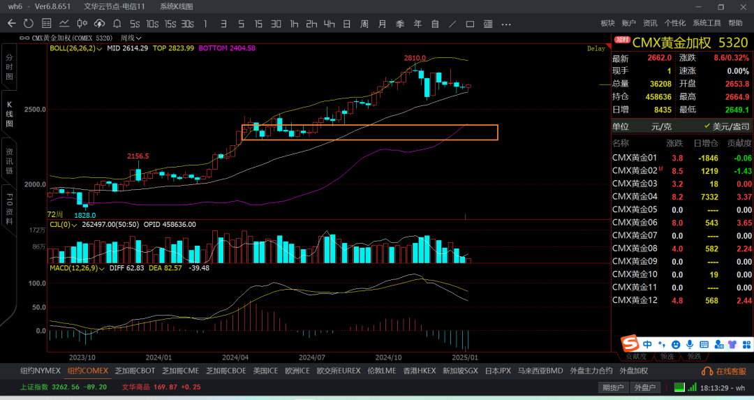Open the Sogou skin shirt icon
Image resolution: width=754 pixels, height=400 pixels.
tap(732, 344)
